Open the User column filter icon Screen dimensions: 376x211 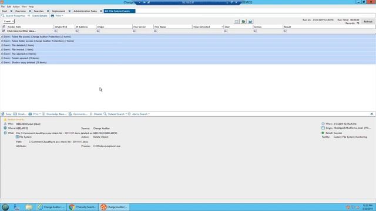[x=226, y=31]
